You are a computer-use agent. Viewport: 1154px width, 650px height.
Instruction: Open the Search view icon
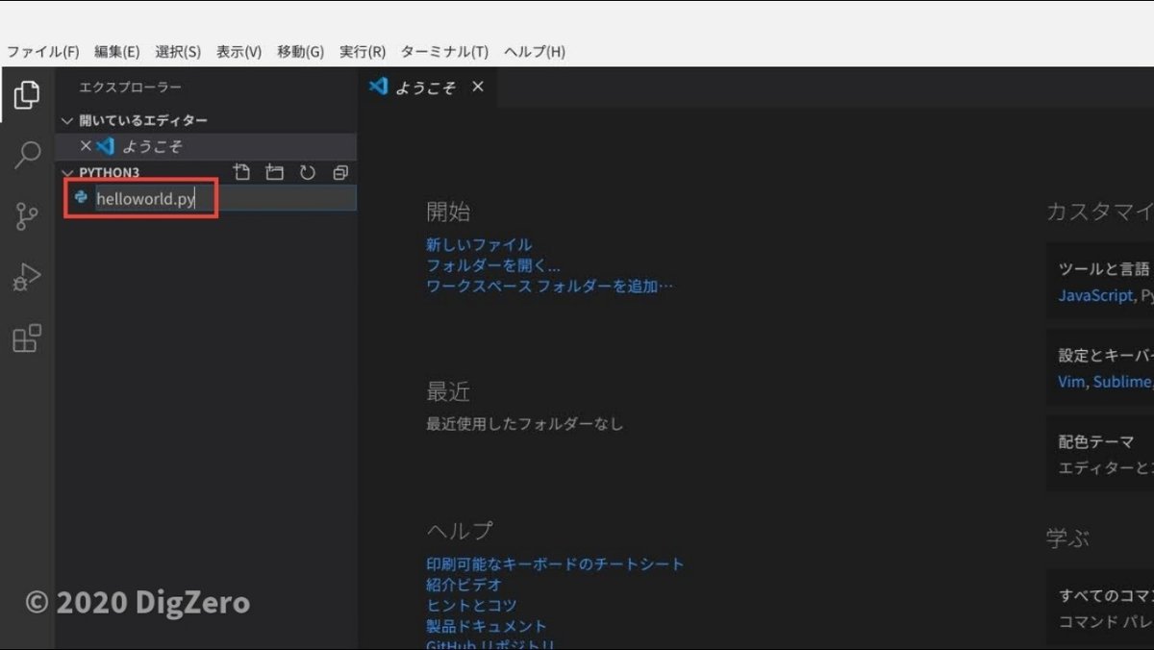(x=26, y=155)
